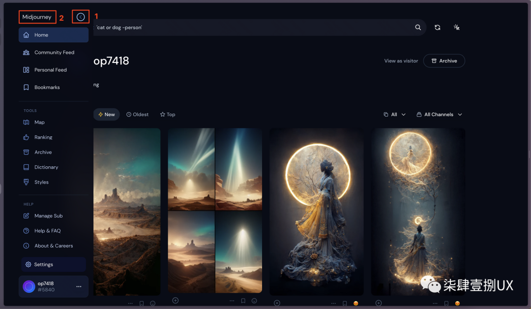Open About & Careers
The image size is (531, 309).
(54, 246)
